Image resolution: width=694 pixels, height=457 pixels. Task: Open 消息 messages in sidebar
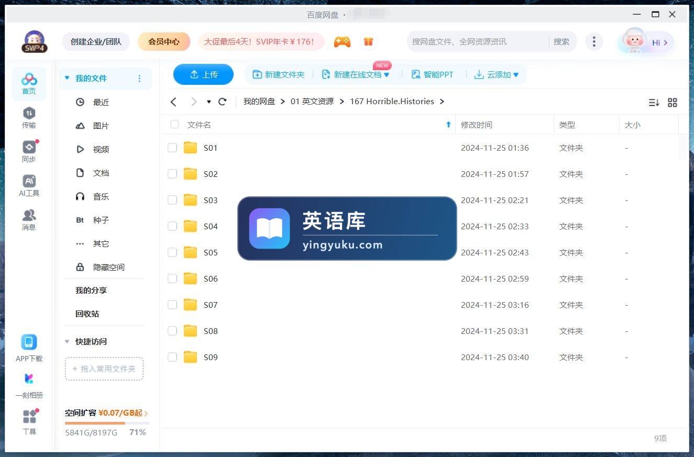(x=29, y=220)
